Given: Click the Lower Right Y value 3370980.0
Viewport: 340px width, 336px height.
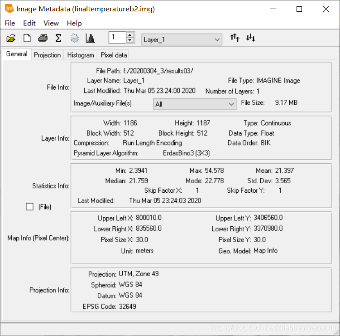Looking at the screenshot, I should pyautogui.click(x=268, y=229).
